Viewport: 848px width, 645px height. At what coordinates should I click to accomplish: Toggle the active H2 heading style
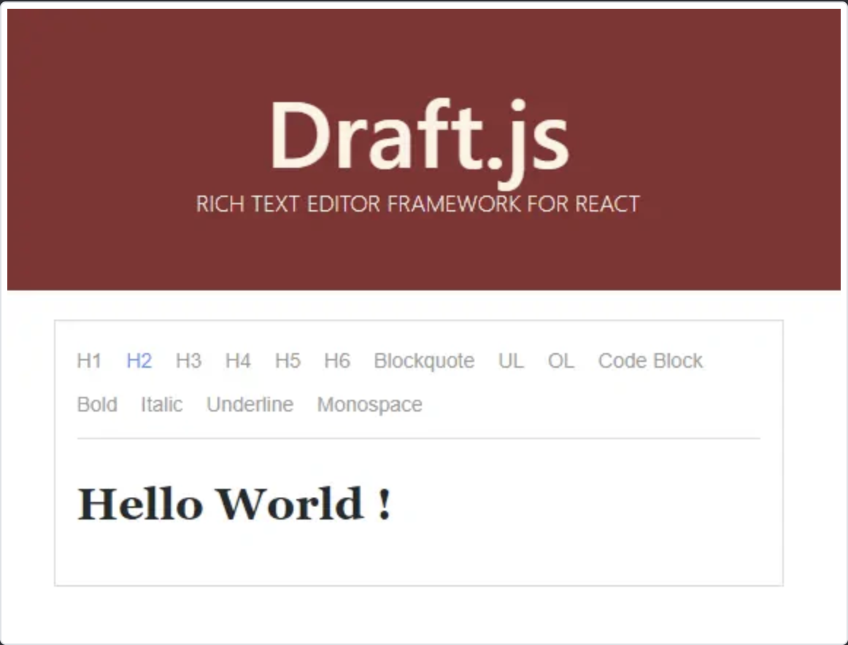139,360
